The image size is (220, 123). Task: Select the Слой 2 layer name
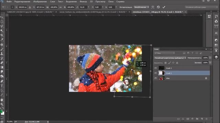tap(169, 68)
